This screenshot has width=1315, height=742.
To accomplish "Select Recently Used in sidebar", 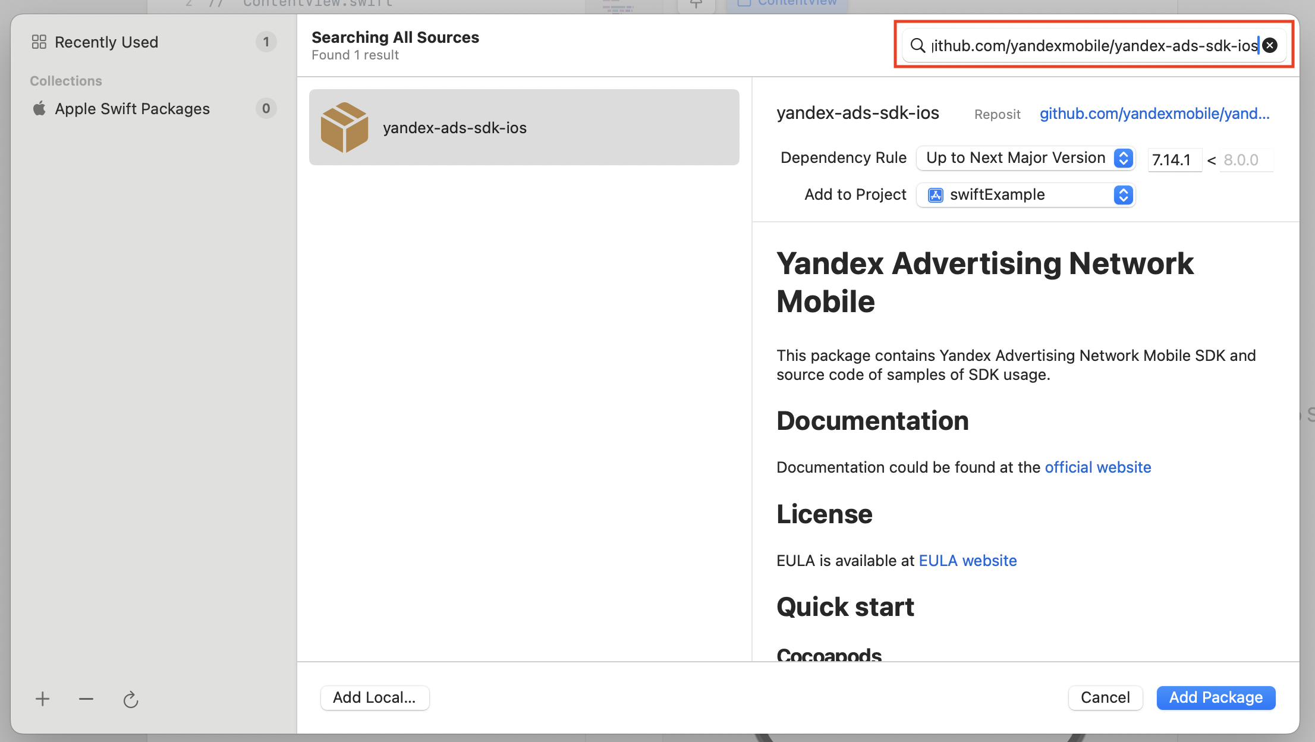I will [106, 42].
